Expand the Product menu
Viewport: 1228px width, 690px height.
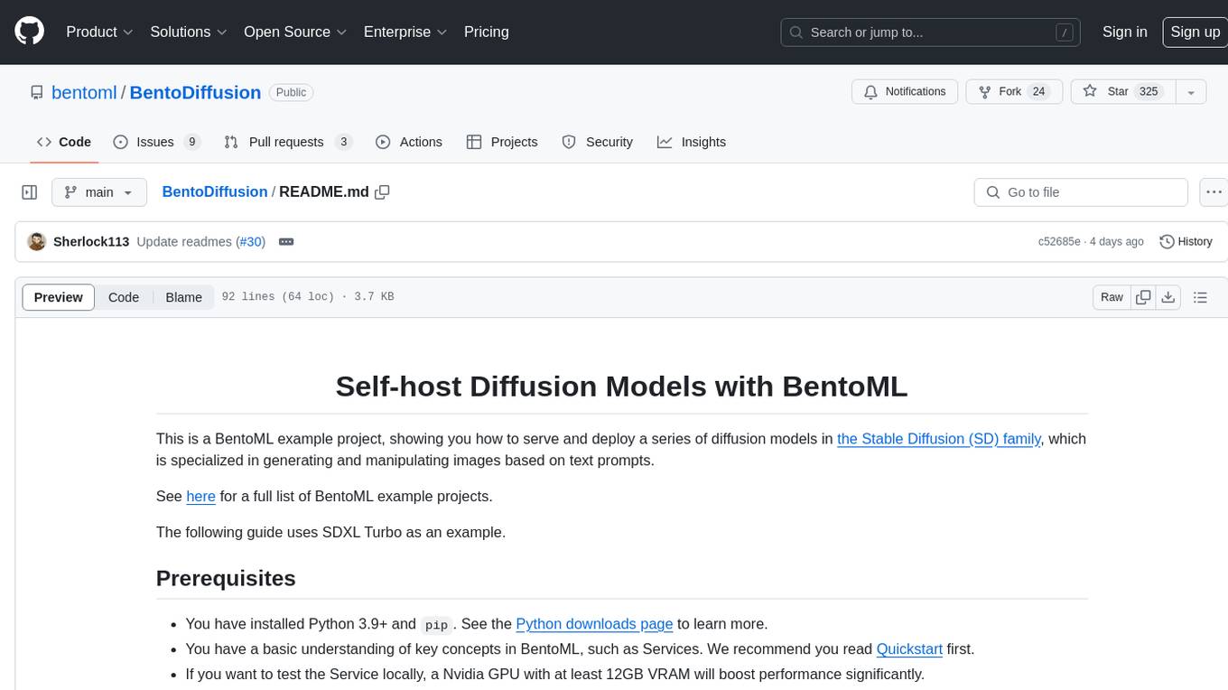point(99,32)
